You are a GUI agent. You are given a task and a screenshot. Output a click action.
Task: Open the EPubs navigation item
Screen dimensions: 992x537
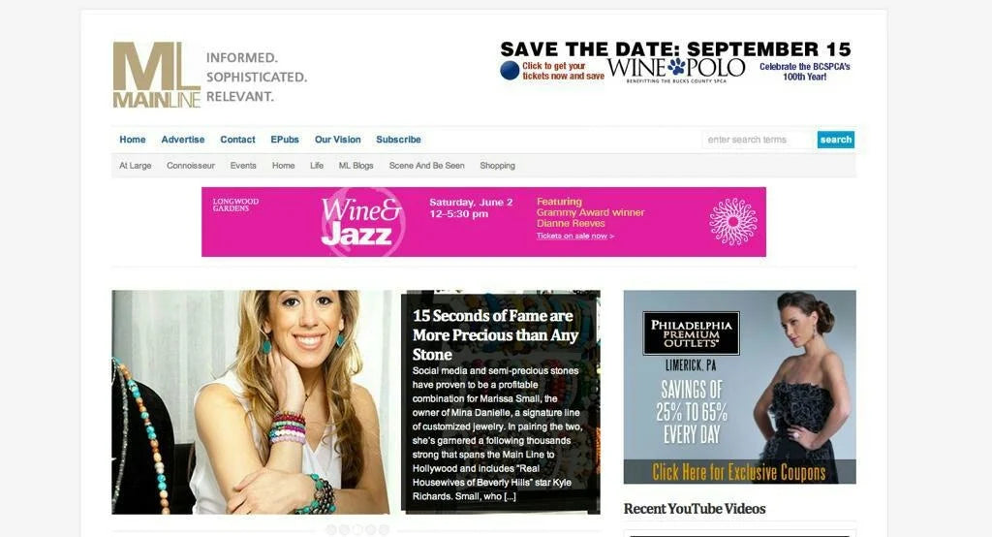click(x=285, y=140)
